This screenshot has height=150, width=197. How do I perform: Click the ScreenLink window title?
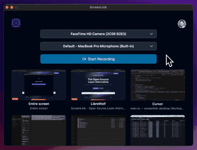coord(98,7)
